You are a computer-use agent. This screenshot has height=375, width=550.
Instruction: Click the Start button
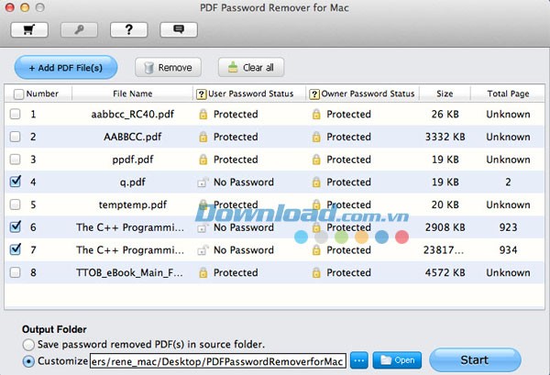(x=475, y=360)
